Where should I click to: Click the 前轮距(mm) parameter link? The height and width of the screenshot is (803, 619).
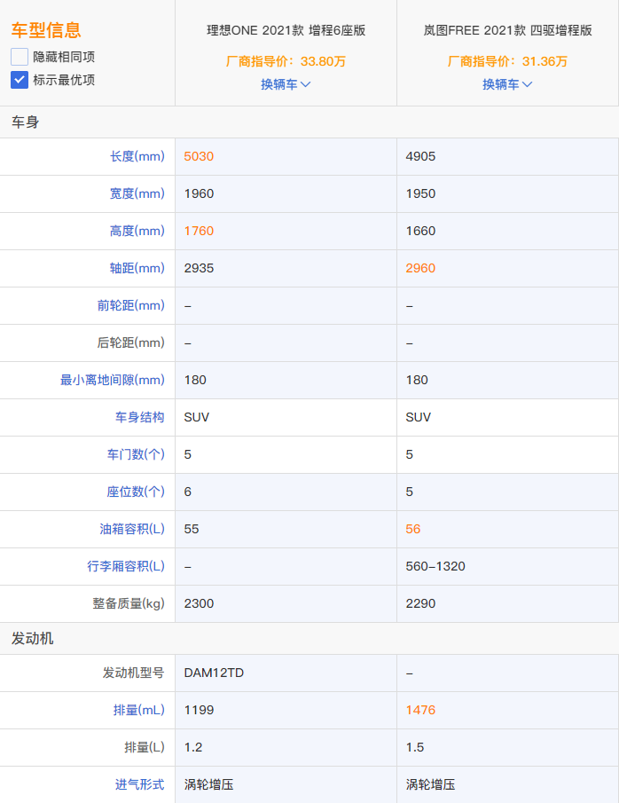tap(131, 305)
